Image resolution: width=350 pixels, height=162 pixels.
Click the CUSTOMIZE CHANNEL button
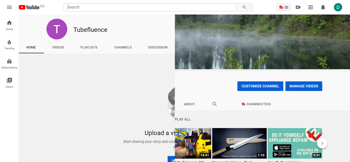[260, 86]
